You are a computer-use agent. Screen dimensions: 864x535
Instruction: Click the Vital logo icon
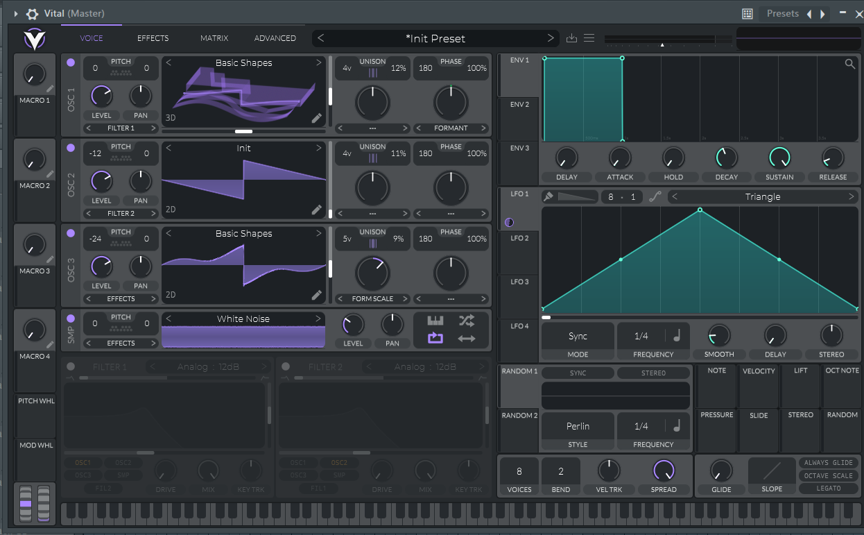point(34,39)
